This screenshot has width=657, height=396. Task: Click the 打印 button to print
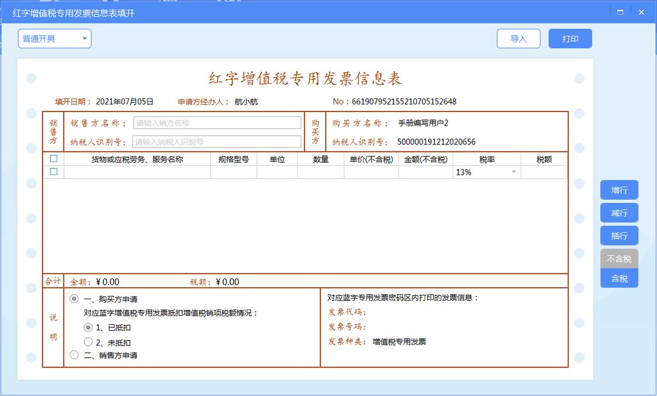(x=570, y=38)
